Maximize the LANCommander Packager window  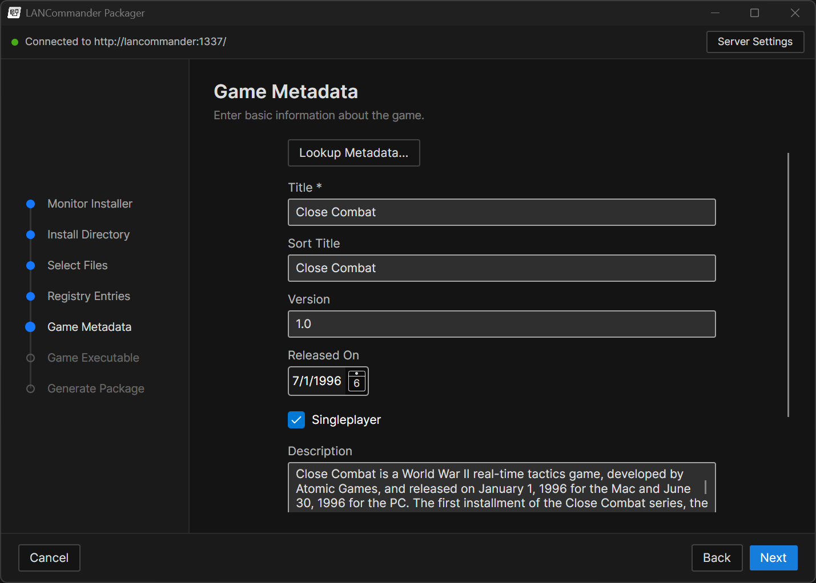754,13
